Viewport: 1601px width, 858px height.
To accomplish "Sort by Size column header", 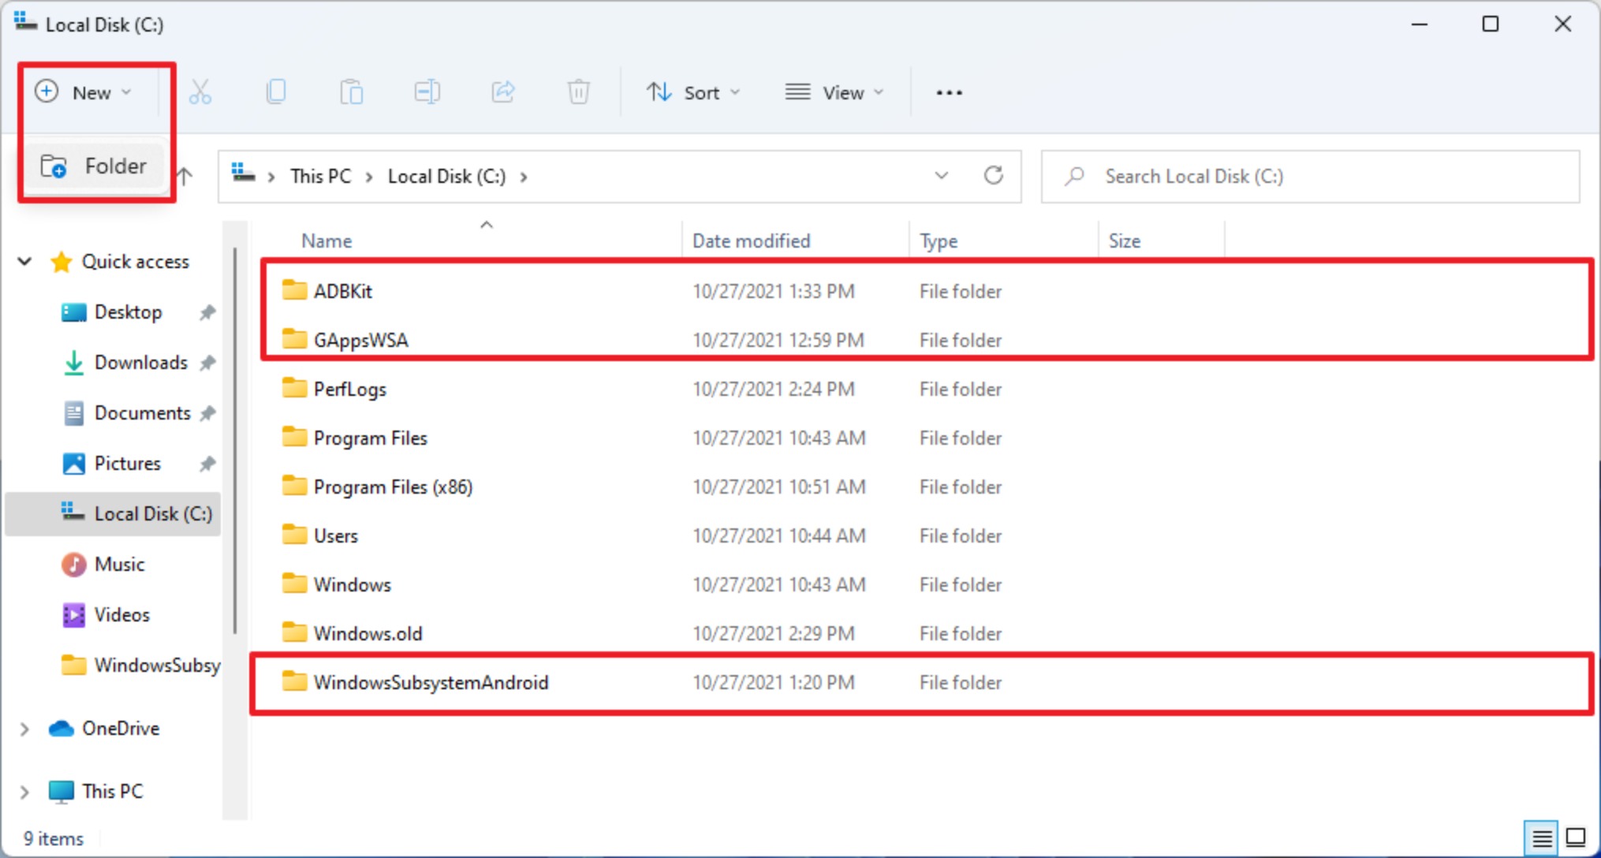I will pyautogui.click(x=1124, y=241).
